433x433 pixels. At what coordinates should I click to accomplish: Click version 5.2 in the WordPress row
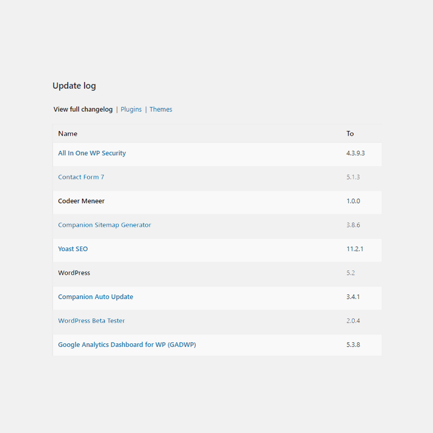pos(351,273)
